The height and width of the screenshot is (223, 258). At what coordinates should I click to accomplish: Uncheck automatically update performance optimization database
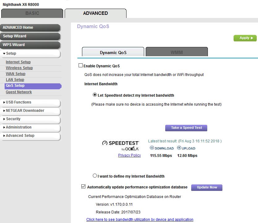point(84,186)
